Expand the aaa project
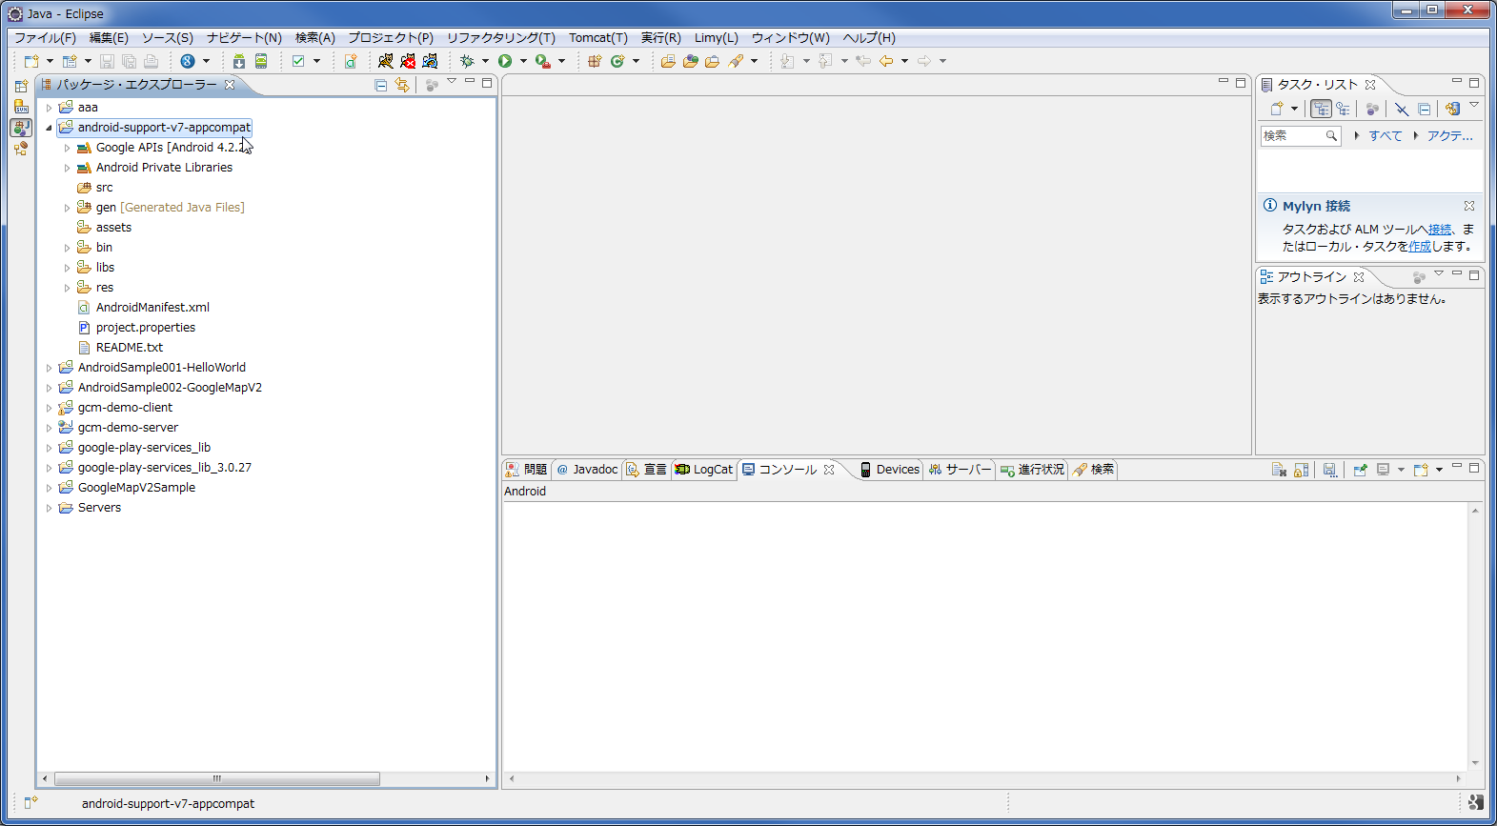This screenshot has height=826, width=1497. tap(49, 108)
